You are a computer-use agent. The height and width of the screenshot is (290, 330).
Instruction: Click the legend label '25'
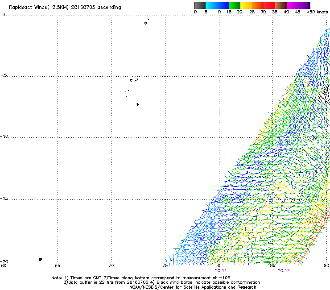click(x=252, y=12)
